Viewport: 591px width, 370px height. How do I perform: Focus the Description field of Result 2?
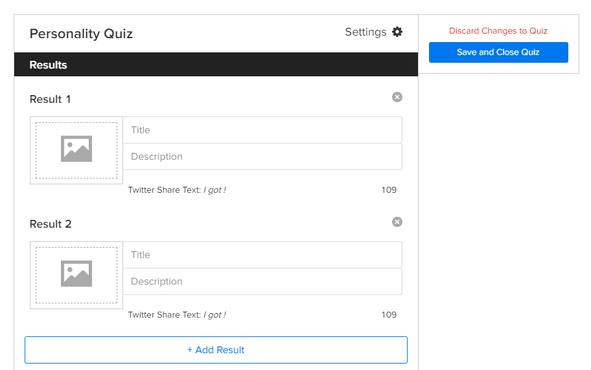pos(262,281)
